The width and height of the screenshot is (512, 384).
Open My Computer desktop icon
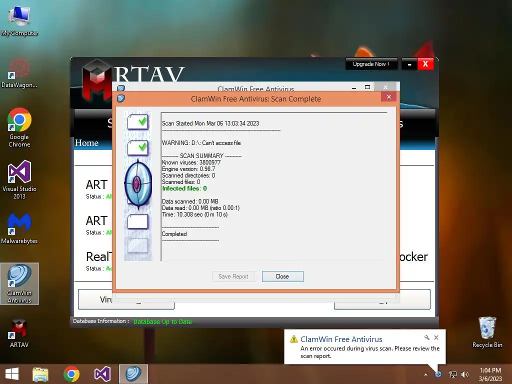click(19, 21)
